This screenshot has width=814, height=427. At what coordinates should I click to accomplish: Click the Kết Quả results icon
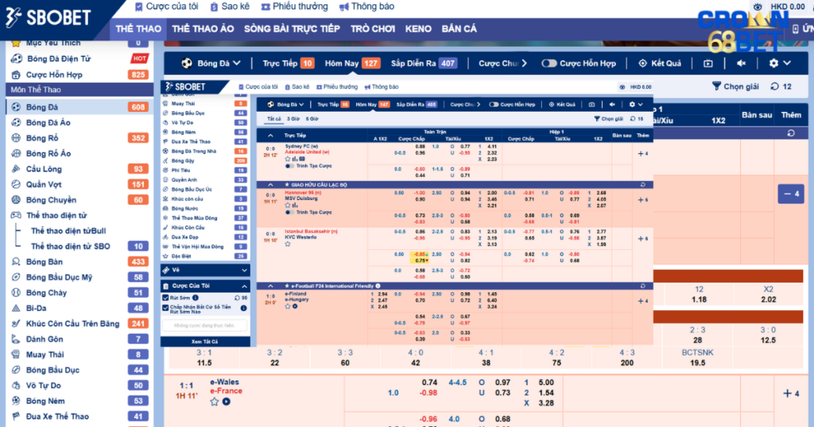(643, 63)
